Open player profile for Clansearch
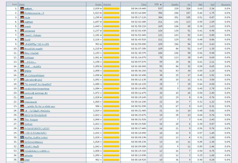This screenshot has height=163, width=238. click(x=31, y=102)
